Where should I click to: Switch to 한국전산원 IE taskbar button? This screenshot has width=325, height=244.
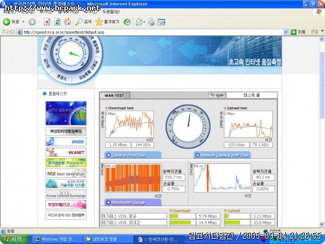(x=159, y=239)
